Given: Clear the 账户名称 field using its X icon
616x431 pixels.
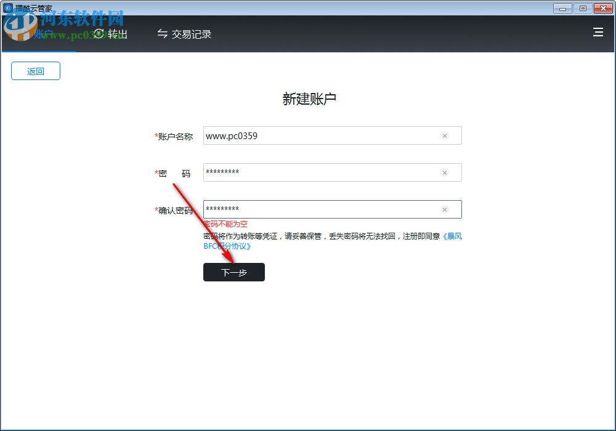Looking at the screenshot, I should tap(445, 135).
